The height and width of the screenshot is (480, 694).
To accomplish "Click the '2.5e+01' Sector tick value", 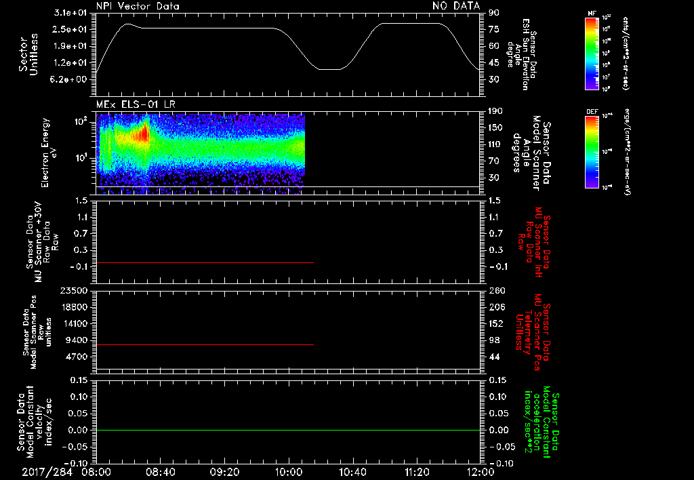I will click(x=70, y=29).
